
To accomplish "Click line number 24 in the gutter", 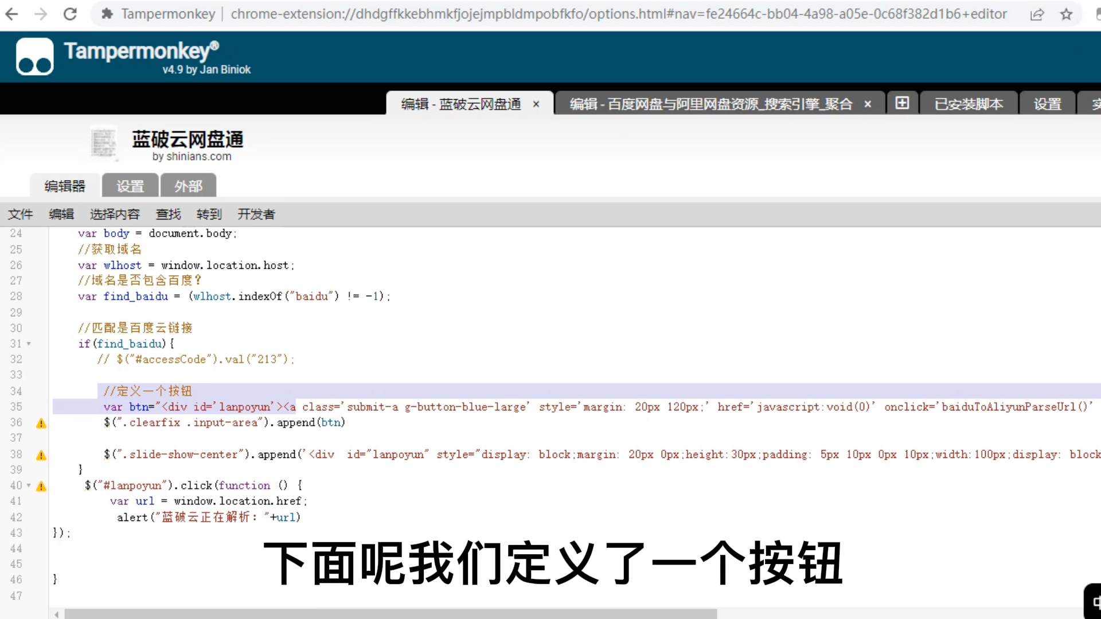I will pos(16,233).
